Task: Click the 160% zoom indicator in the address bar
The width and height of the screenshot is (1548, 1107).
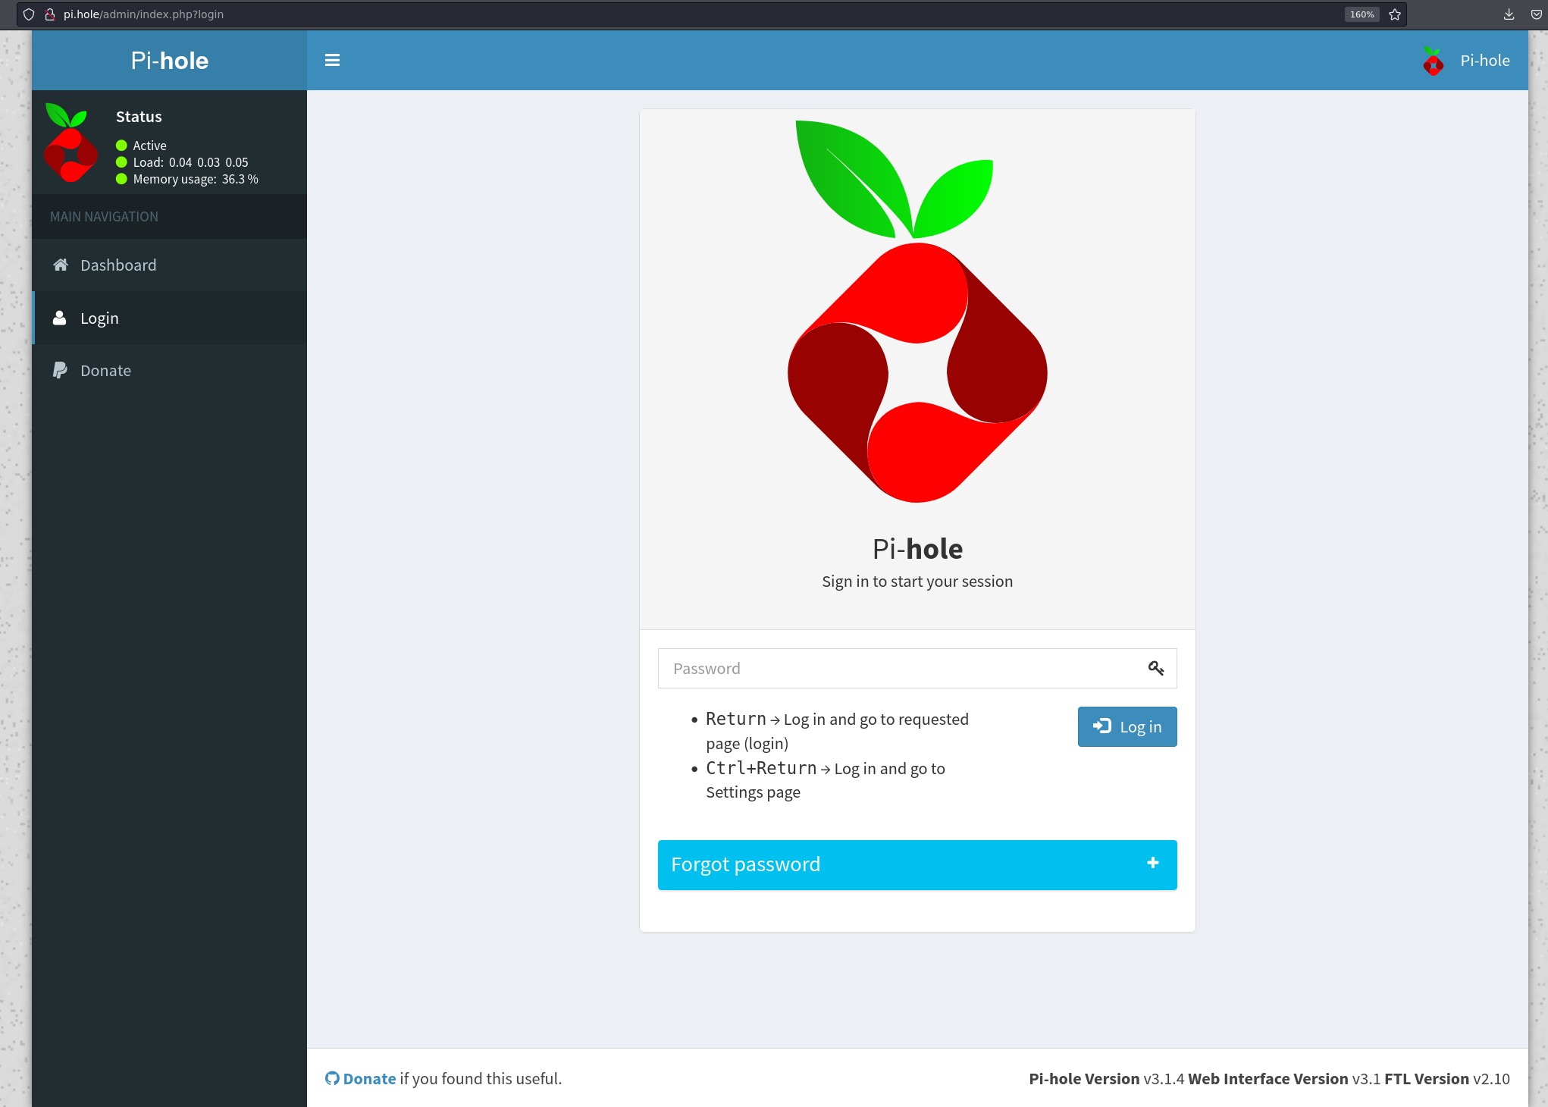Action: pos(1362,14)
